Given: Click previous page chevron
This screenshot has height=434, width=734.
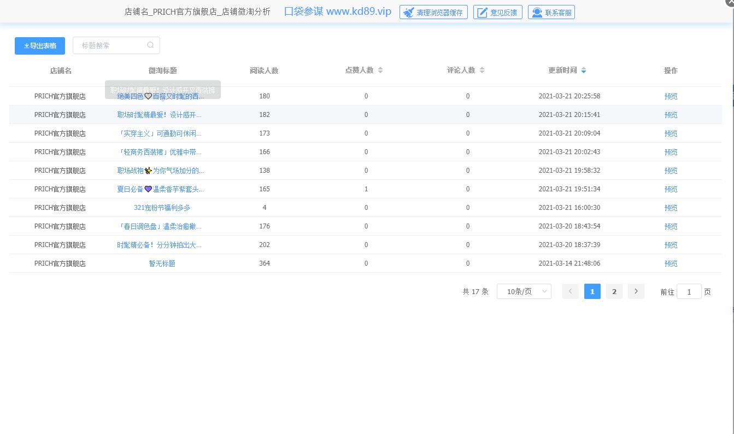Looking at the screenshot, I should pyautogui.click(x=570, y=291).
